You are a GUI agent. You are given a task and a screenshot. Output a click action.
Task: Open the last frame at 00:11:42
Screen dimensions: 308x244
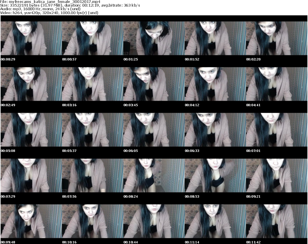pyautogui.click(x=277, y=221)
